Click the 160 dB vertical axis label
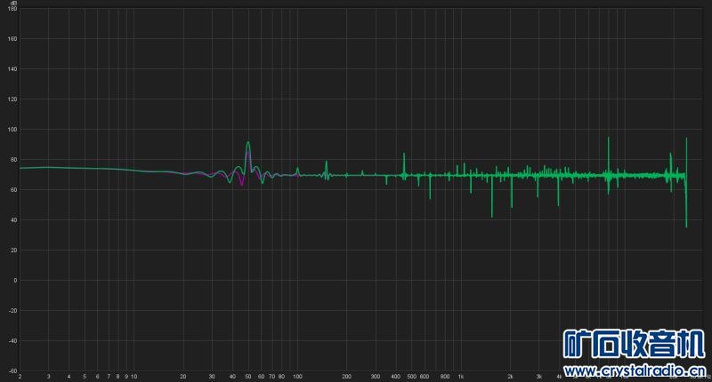The height and width of the screenshot is (382, 712). [x=12, y=39]
